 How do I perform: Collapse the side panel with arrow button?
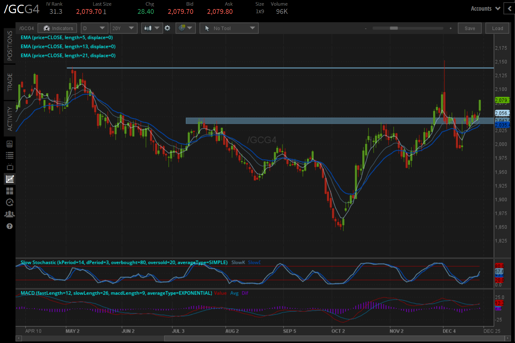509,9
